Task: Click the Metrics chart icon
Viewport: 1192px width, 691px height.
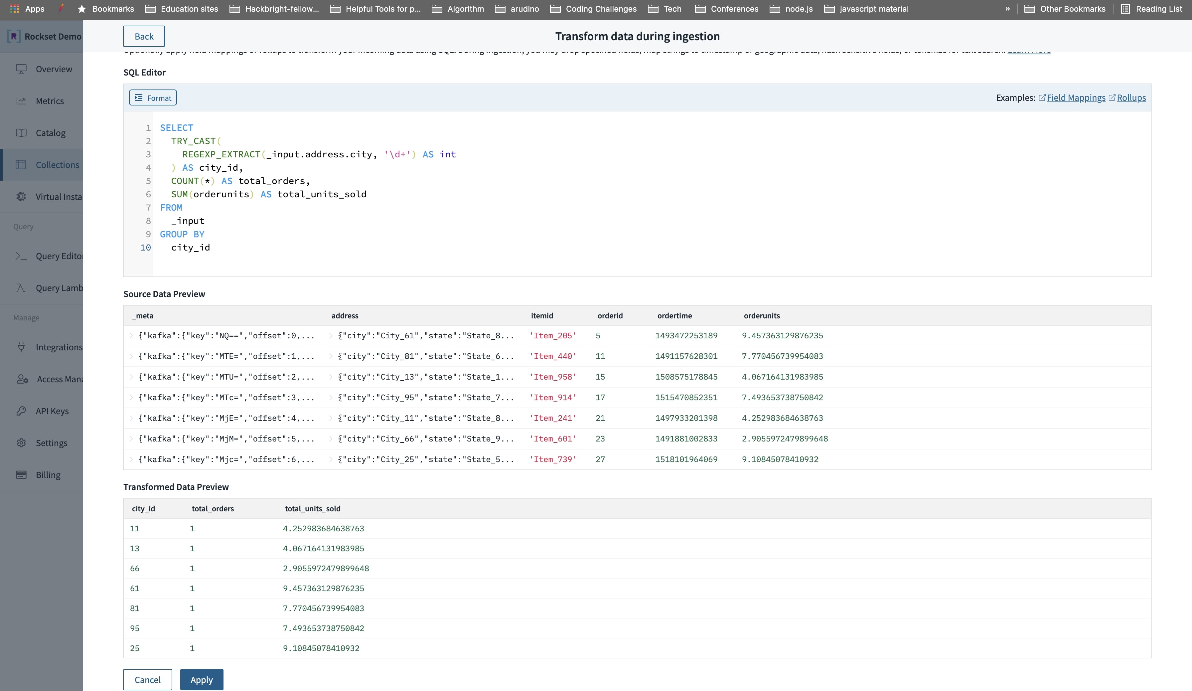Action: pos(21,101)
